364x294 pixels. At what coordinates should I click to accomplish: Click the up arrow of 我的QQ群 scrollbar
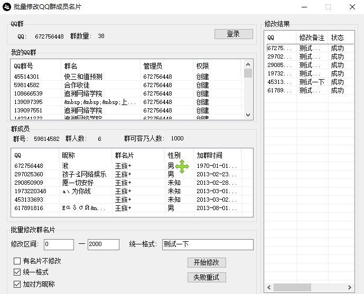pyautogui.click(x=248, y=65)
